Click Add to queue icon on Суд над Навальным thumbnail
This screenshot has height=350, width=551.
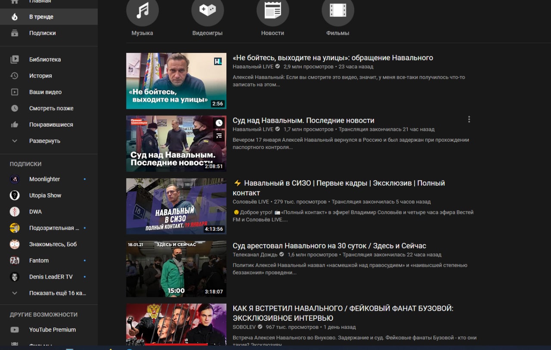(219, 136)
